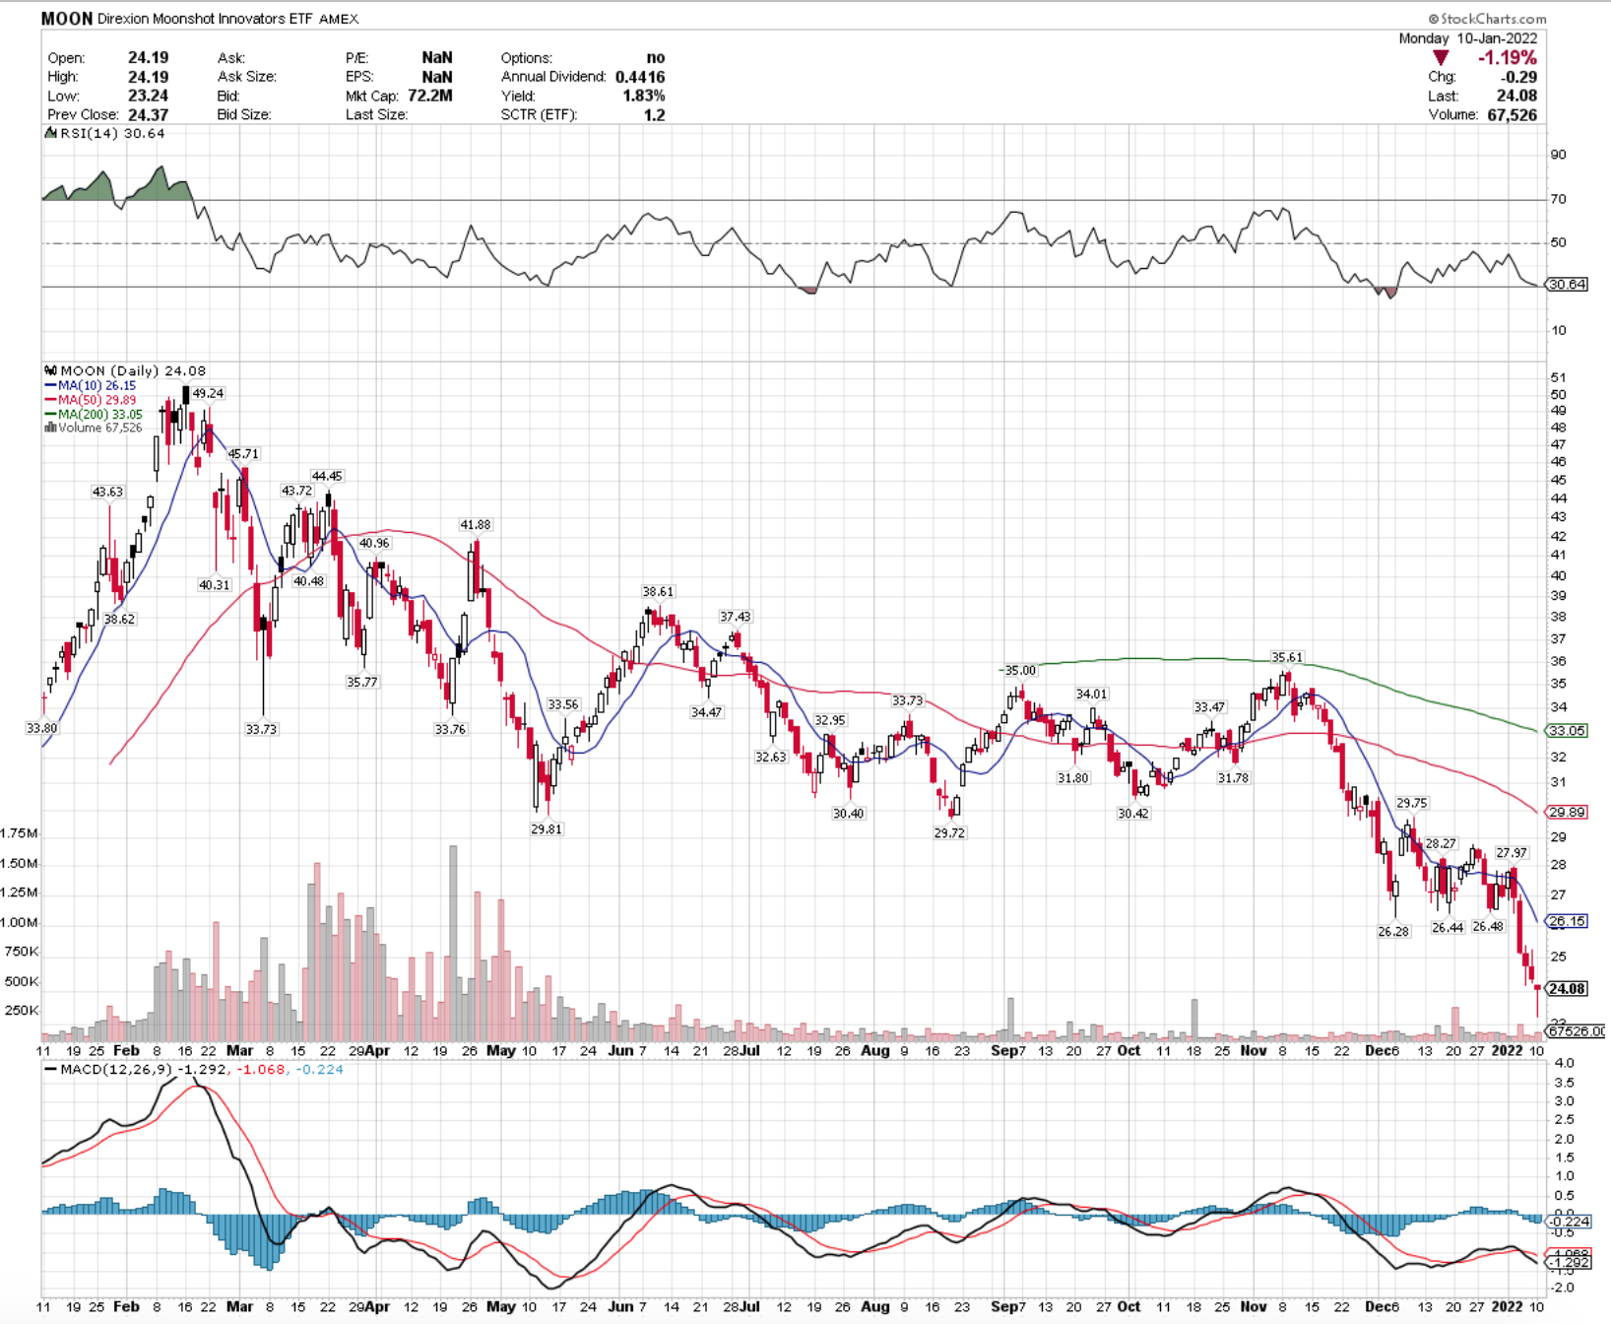
Task: Click the 28.27 price label
Action: (x=1441, y=843)
